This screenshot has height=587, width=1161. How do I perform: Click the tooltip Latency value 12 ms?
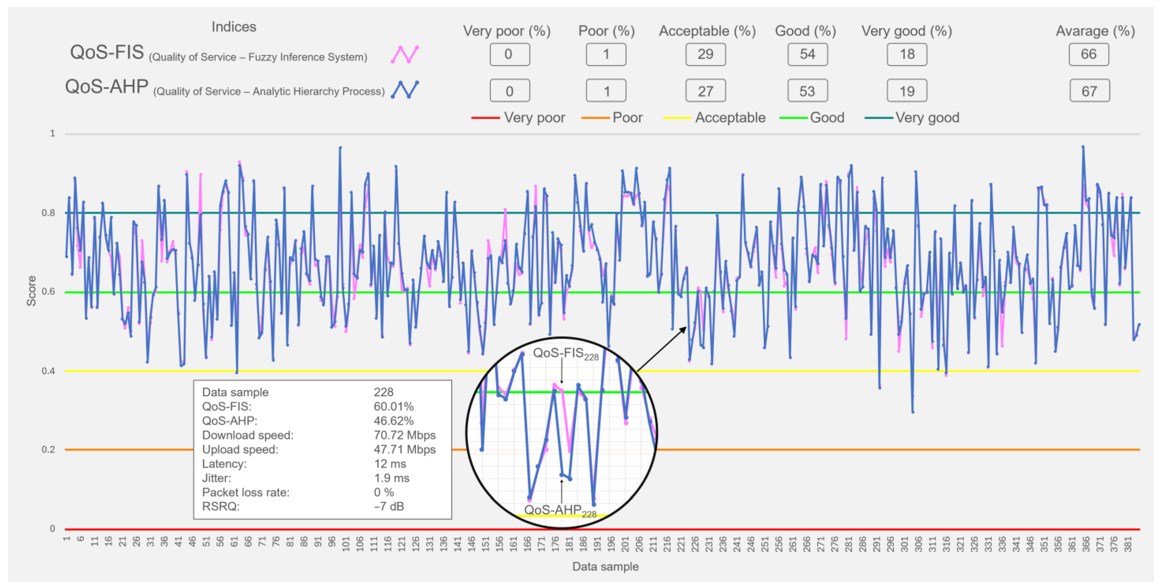390,464
